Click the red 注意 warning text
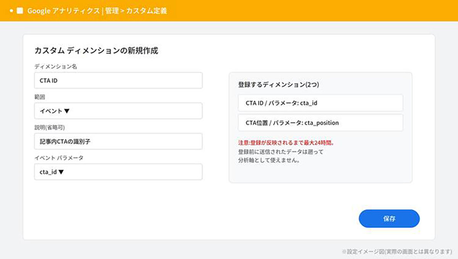458x259 pixels. pos(286,143)
